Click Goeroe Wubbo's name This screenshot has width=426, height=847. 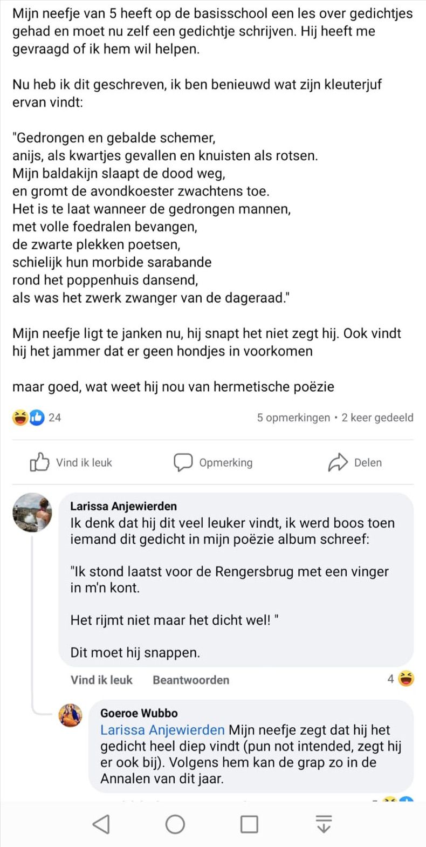pyautogui.click(x=138, y=713)
